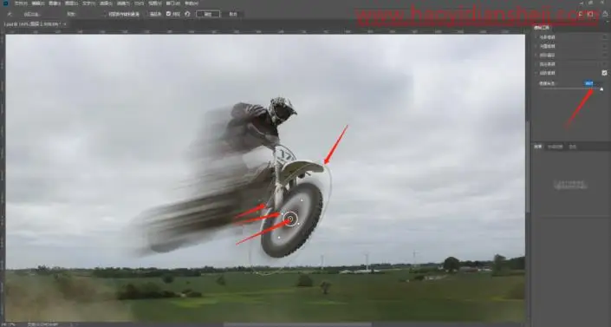611x327 pixels.
Task: Click the Blur Angle slider track
Action: click(570, 89)
